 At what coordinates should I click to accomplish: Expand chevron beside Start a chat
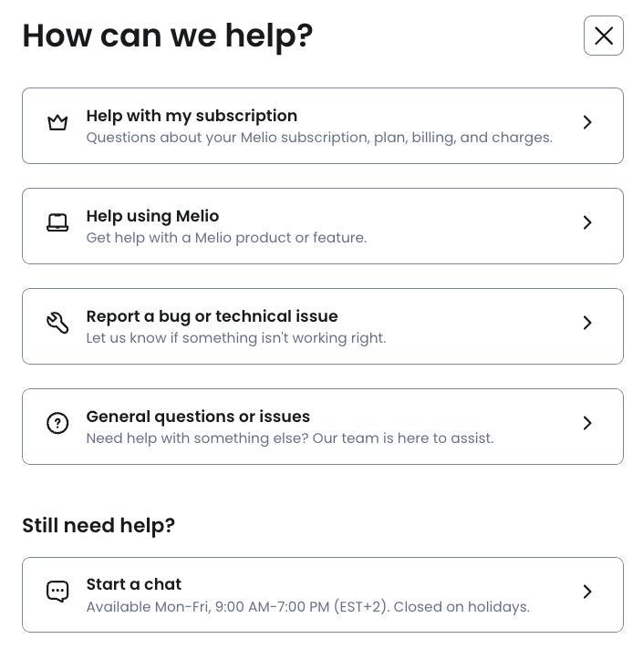587,592
